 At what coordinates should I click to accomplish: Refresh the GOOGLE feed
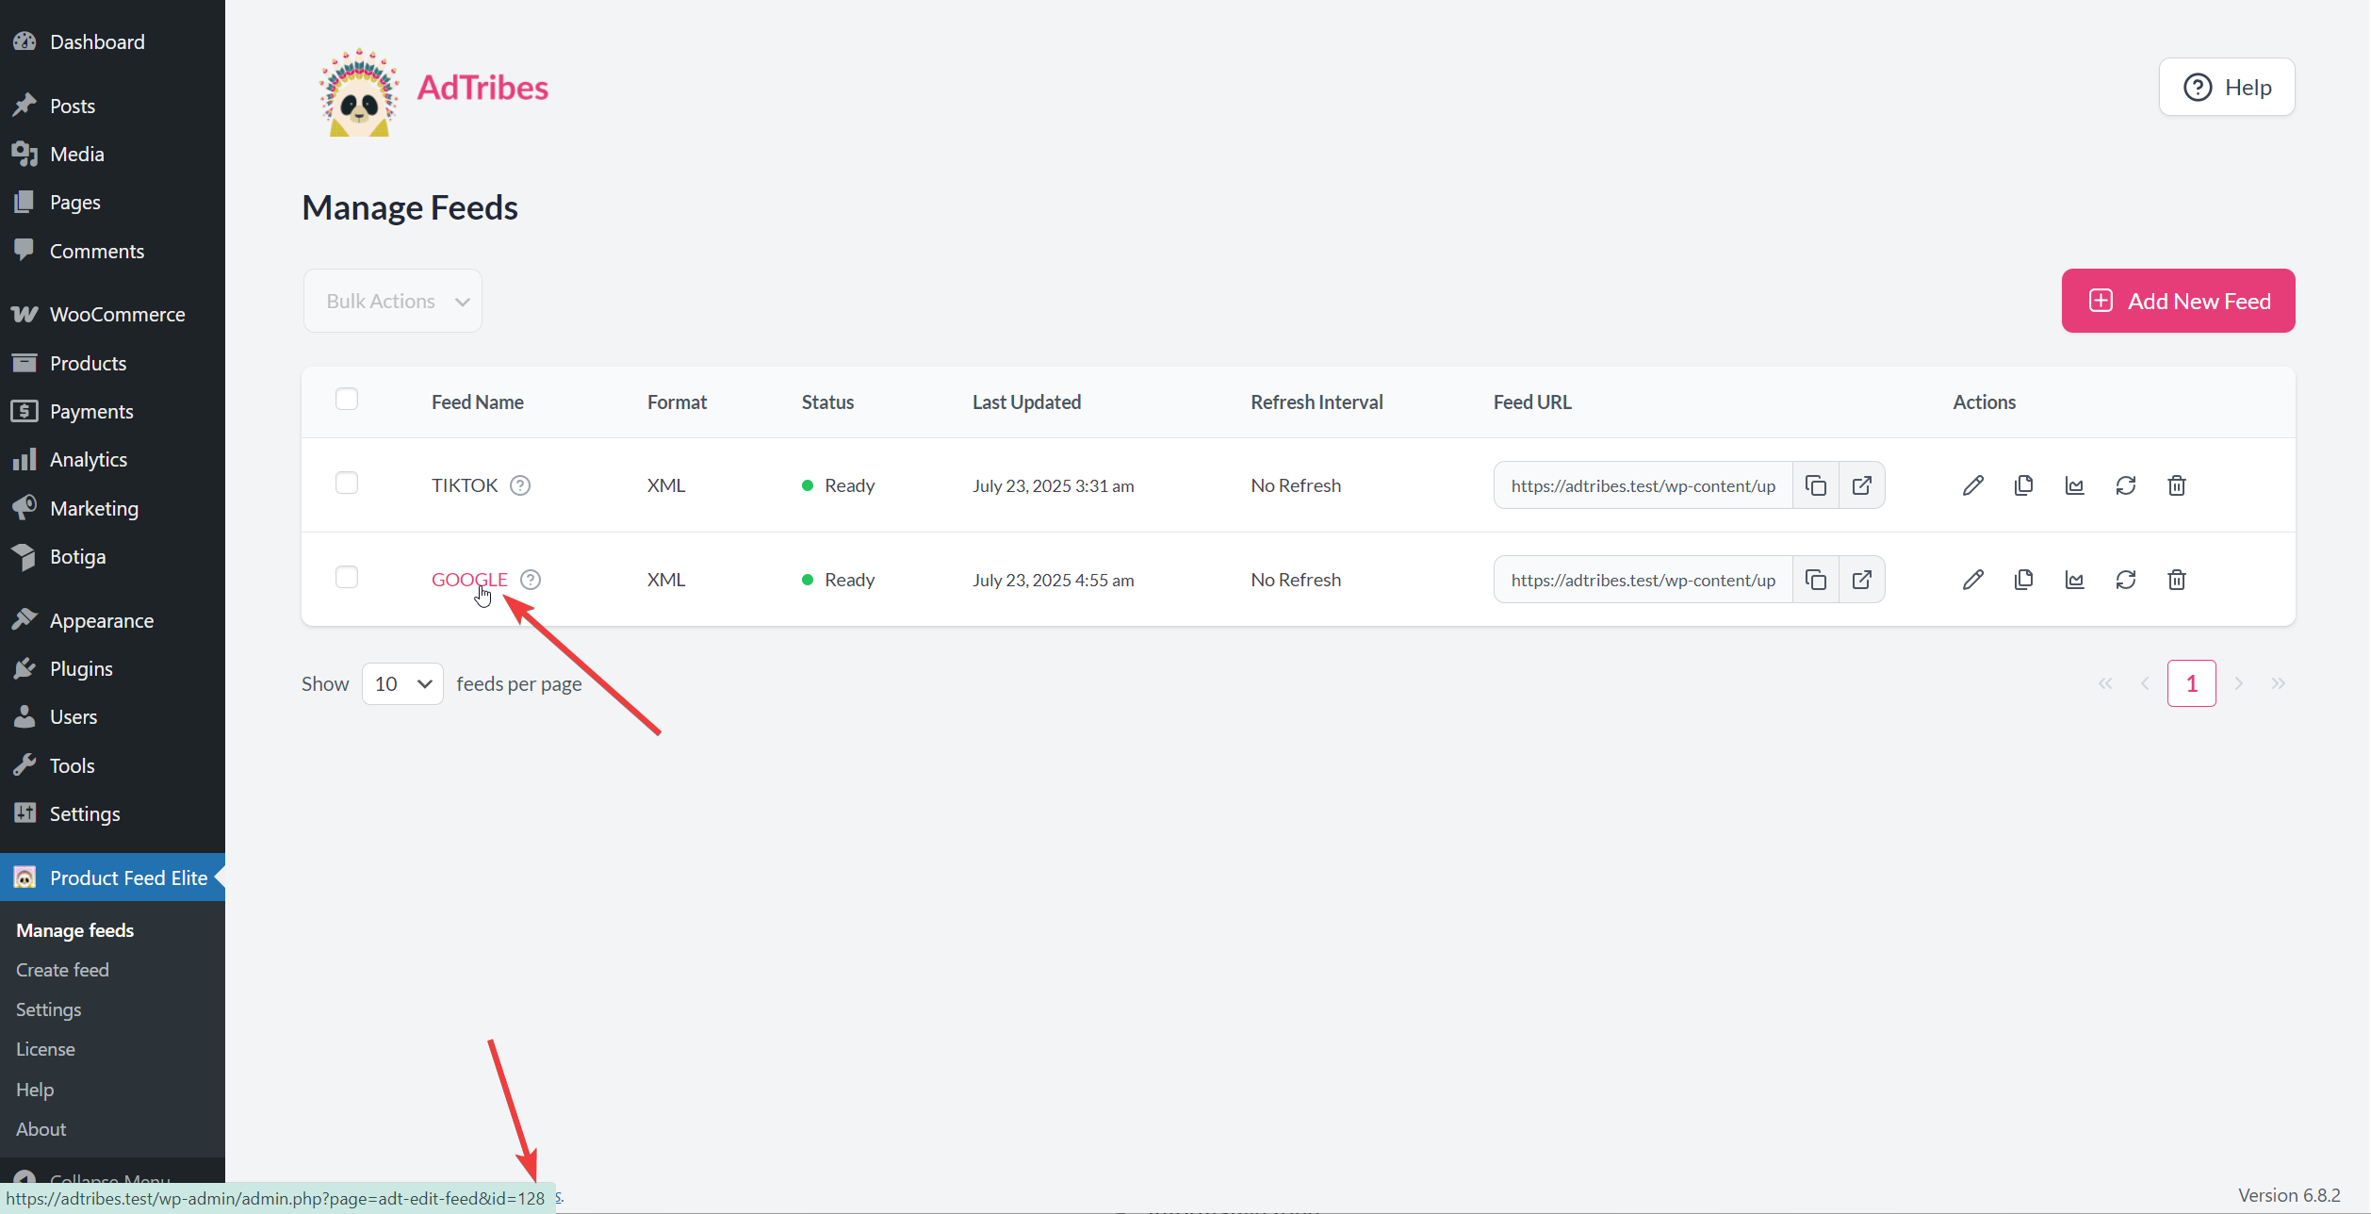point(2125,580)
